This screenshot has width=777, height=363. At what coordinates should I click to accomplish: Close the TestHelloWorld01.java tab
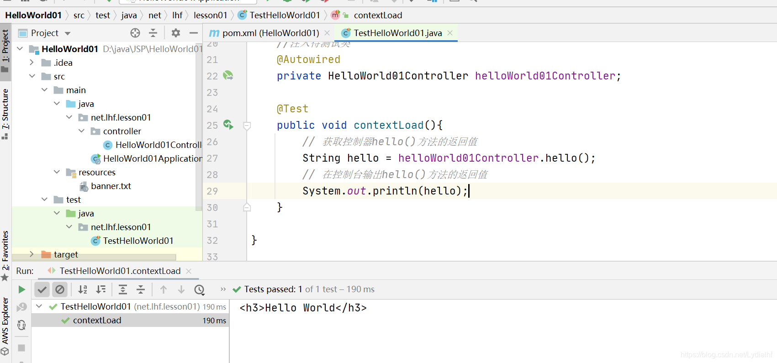coord(450,33)
